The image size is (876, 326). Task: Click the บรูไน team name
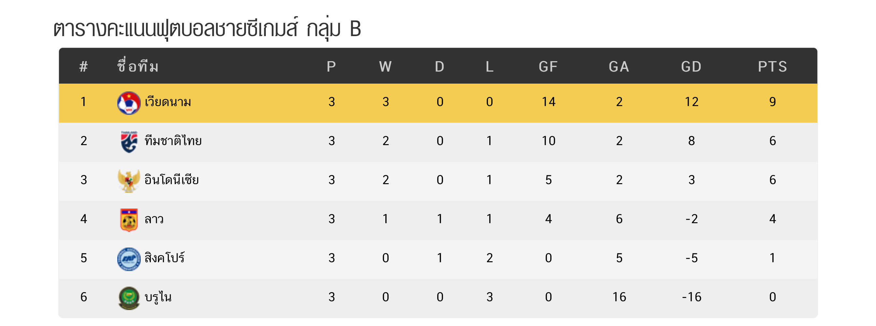(158, 297)
